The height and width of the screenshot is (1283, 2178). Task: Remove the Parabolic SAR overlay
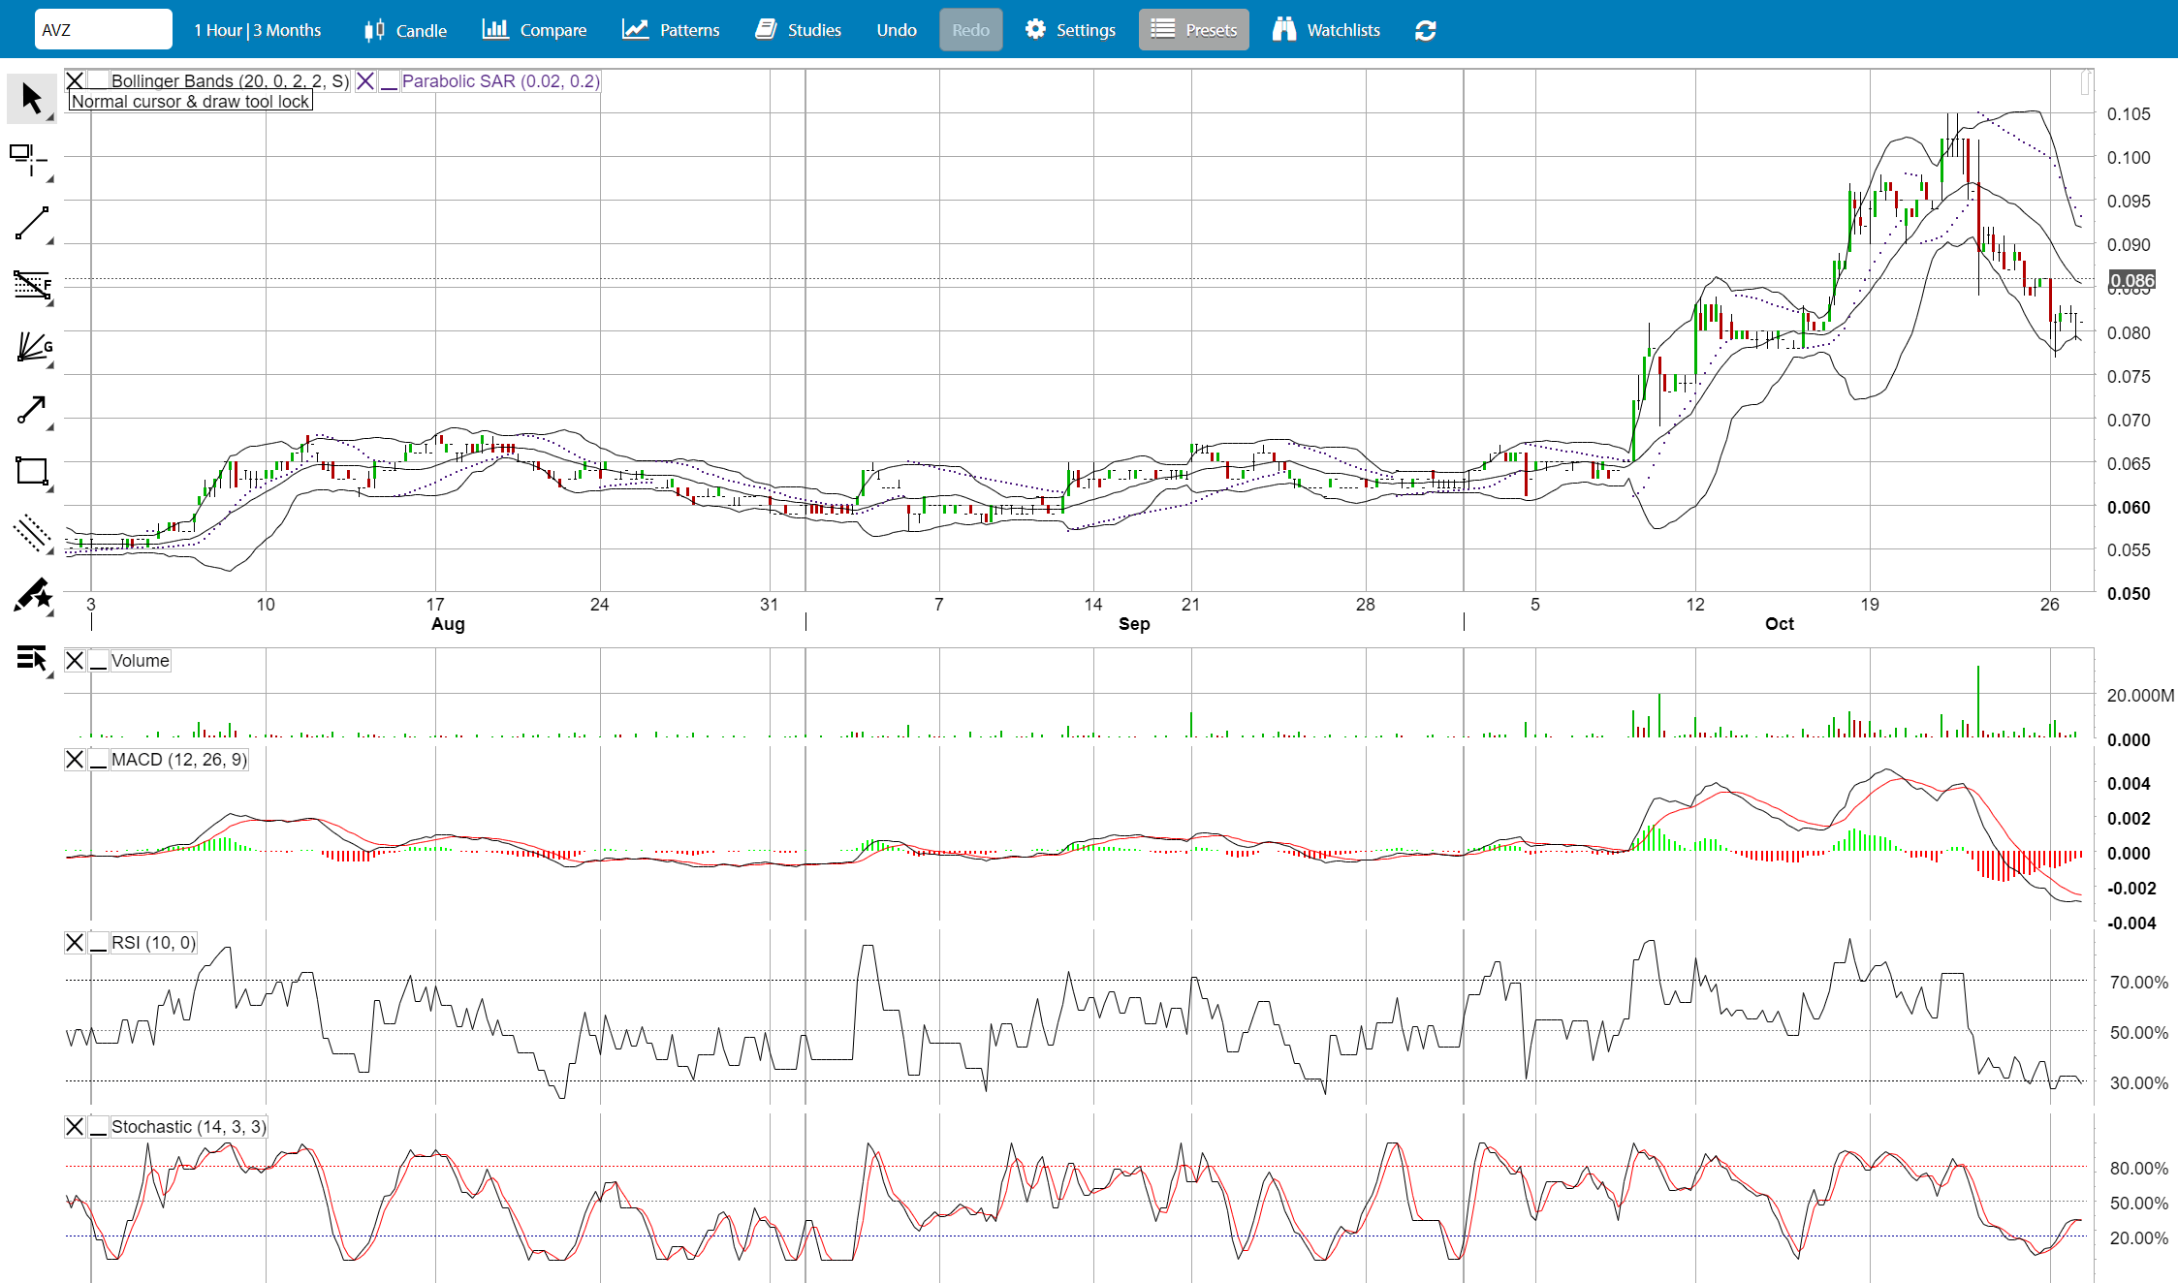pos(365,81)
